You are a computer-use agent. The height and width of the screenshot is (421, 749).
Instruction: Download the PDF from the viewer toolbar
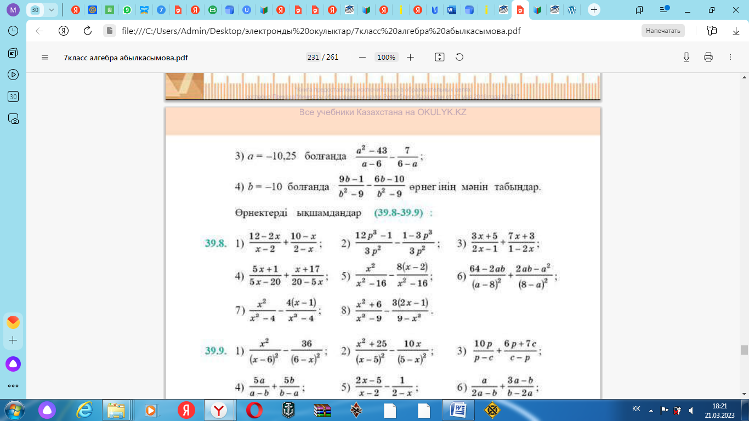[686, 57]
